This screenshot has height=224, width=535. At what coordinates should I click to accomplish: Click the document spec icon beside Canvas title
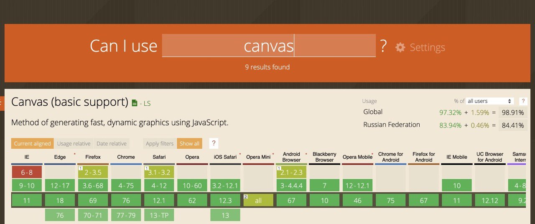(x=134, y=103)
